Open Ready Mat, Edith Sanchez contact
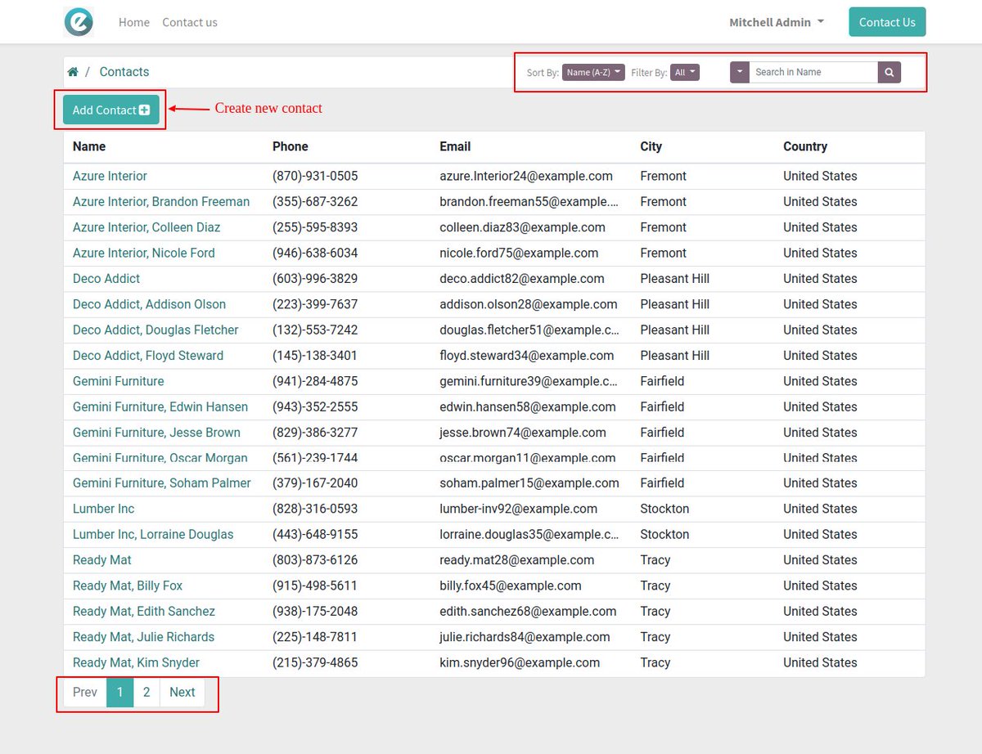 tap(144, 611)
